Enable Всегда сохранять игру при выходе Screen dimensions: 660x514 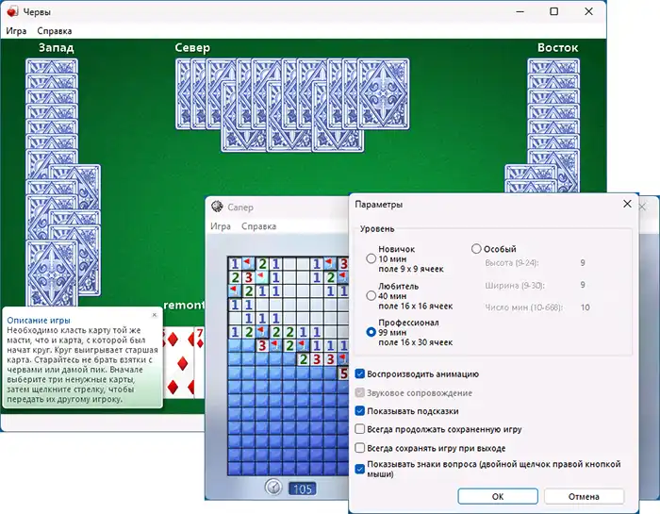360,448
